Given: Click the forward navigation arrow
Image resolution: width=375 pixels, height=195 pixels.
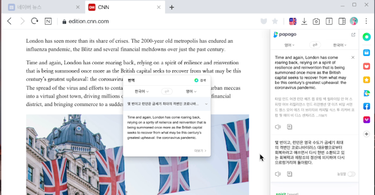Looking at the screenshot, I should [x=23, y=21].
